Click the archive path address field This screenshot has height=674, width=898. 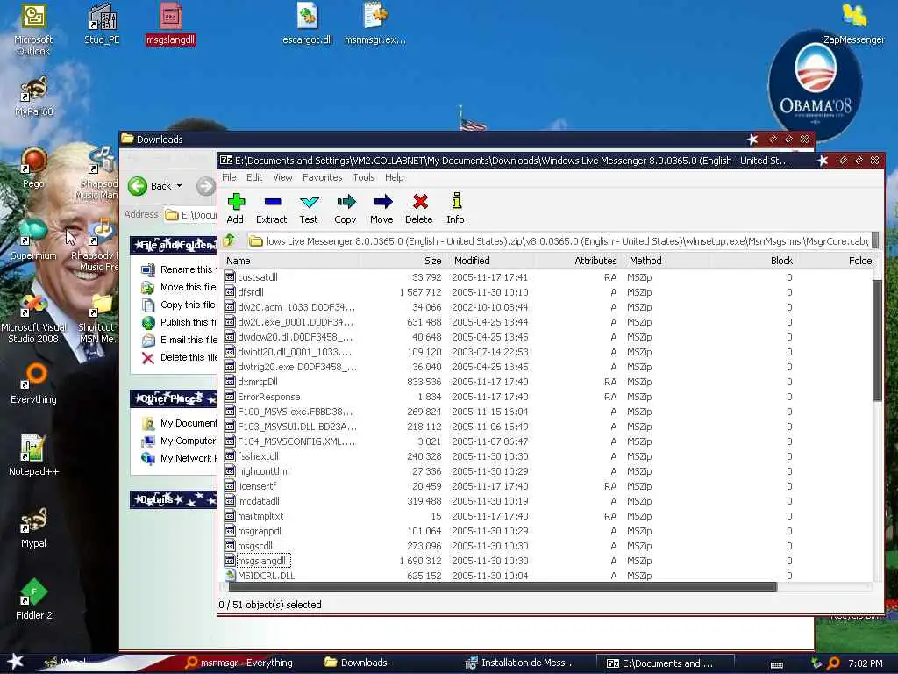[559, 241]
